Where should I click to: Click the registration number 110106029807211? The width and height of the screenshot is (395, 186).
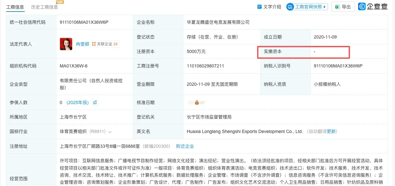[x=205, y=66]
